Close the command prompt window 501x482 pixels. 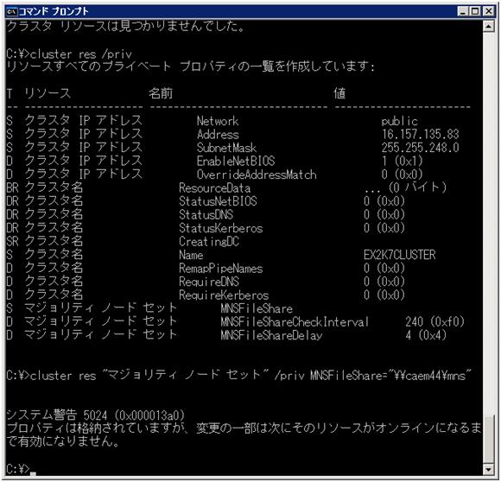click(x=489, y=11)
